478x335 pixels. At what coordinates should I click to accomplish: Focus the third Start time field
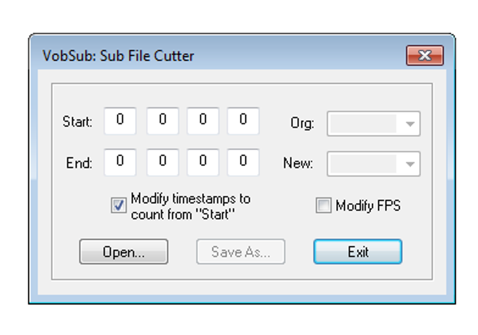coord(202,121)
